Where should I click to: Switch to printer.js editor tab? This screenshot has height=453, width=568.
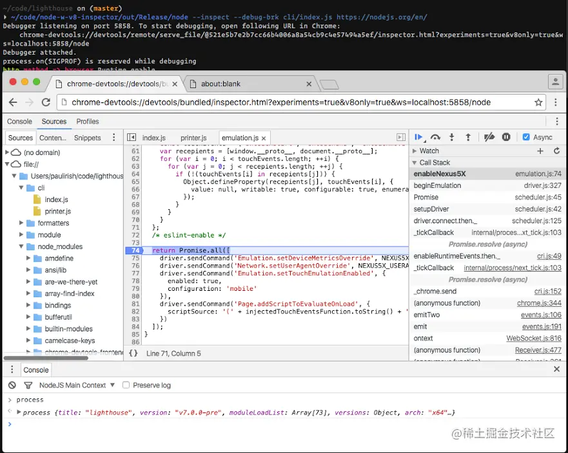(x=193, y=138)
